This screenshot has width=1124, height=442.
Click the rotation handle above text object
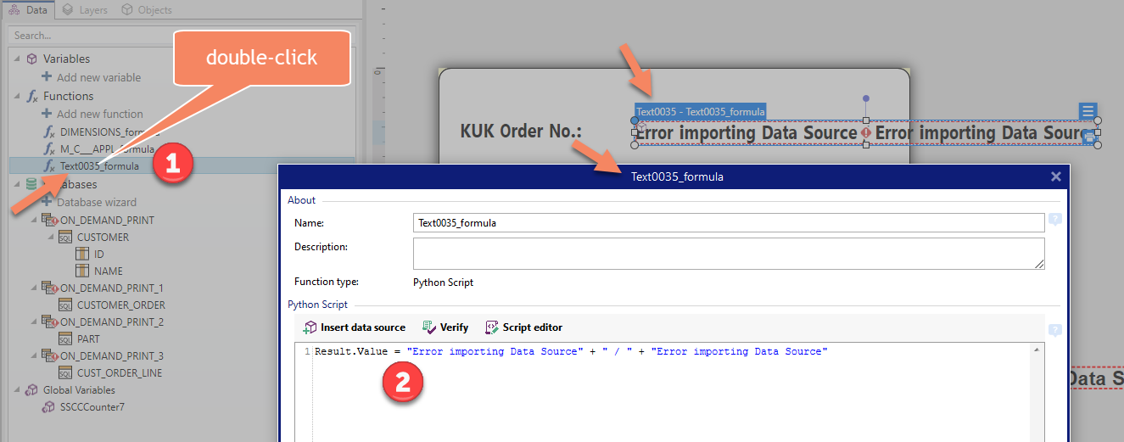pyautogui.click(x=865, y=99)
